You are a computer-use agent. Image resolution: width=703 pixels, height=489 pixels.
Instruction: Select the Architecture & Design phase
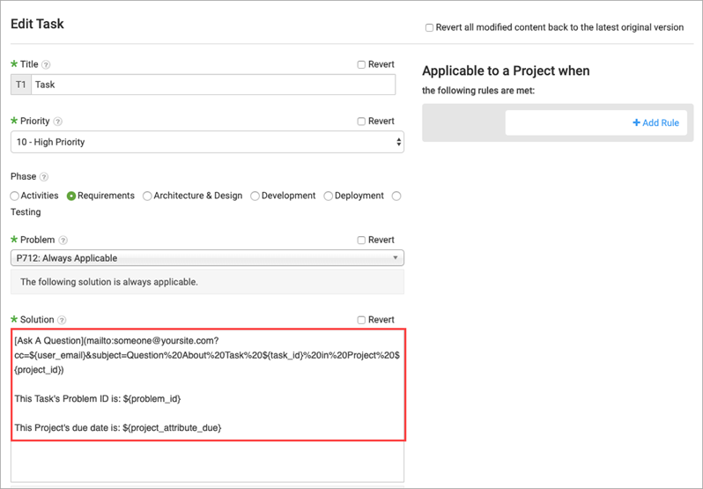[x=147, y=196]
